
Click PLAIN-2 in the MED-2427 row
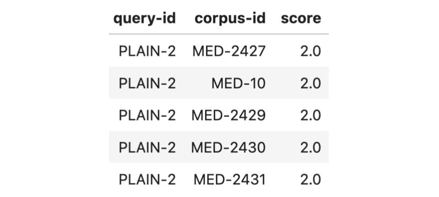tap(147, 51)
